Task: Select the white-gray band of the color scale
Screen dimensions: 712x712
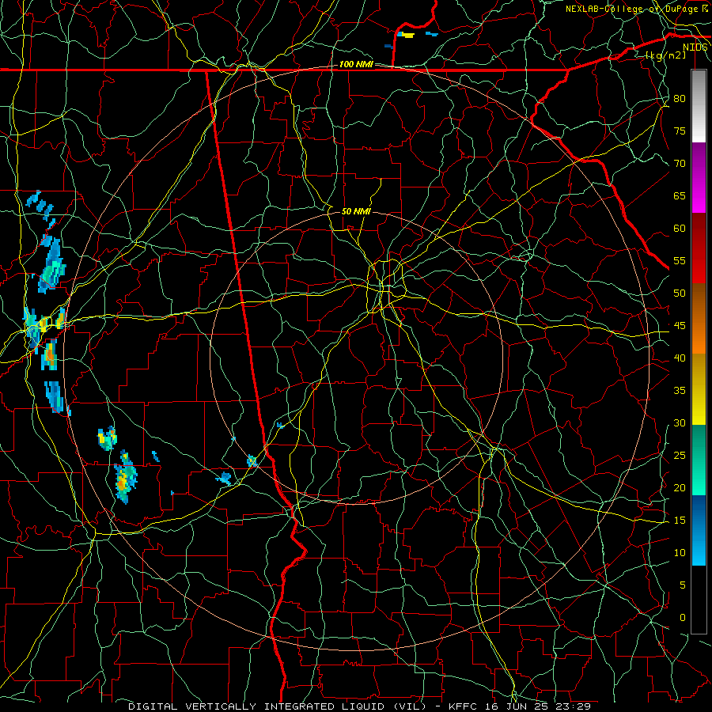Action: coord(699,106)
